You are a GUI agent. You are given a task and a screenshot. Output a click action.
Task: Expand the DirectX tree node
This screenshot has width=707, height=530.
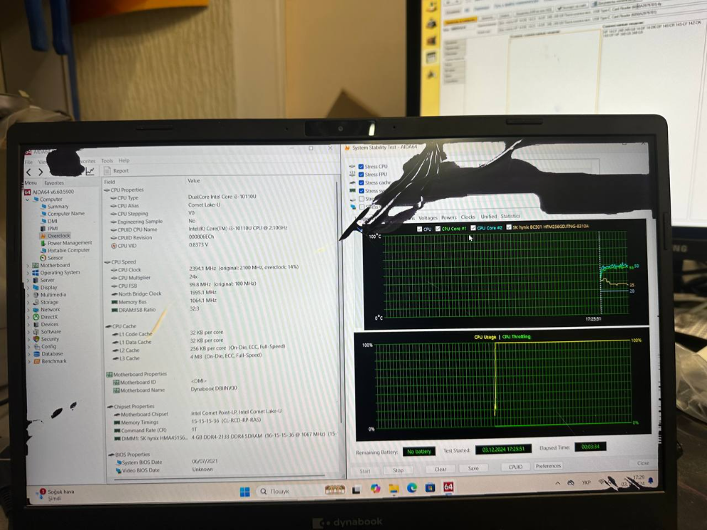pyautogui.click(x=29, y=317)
